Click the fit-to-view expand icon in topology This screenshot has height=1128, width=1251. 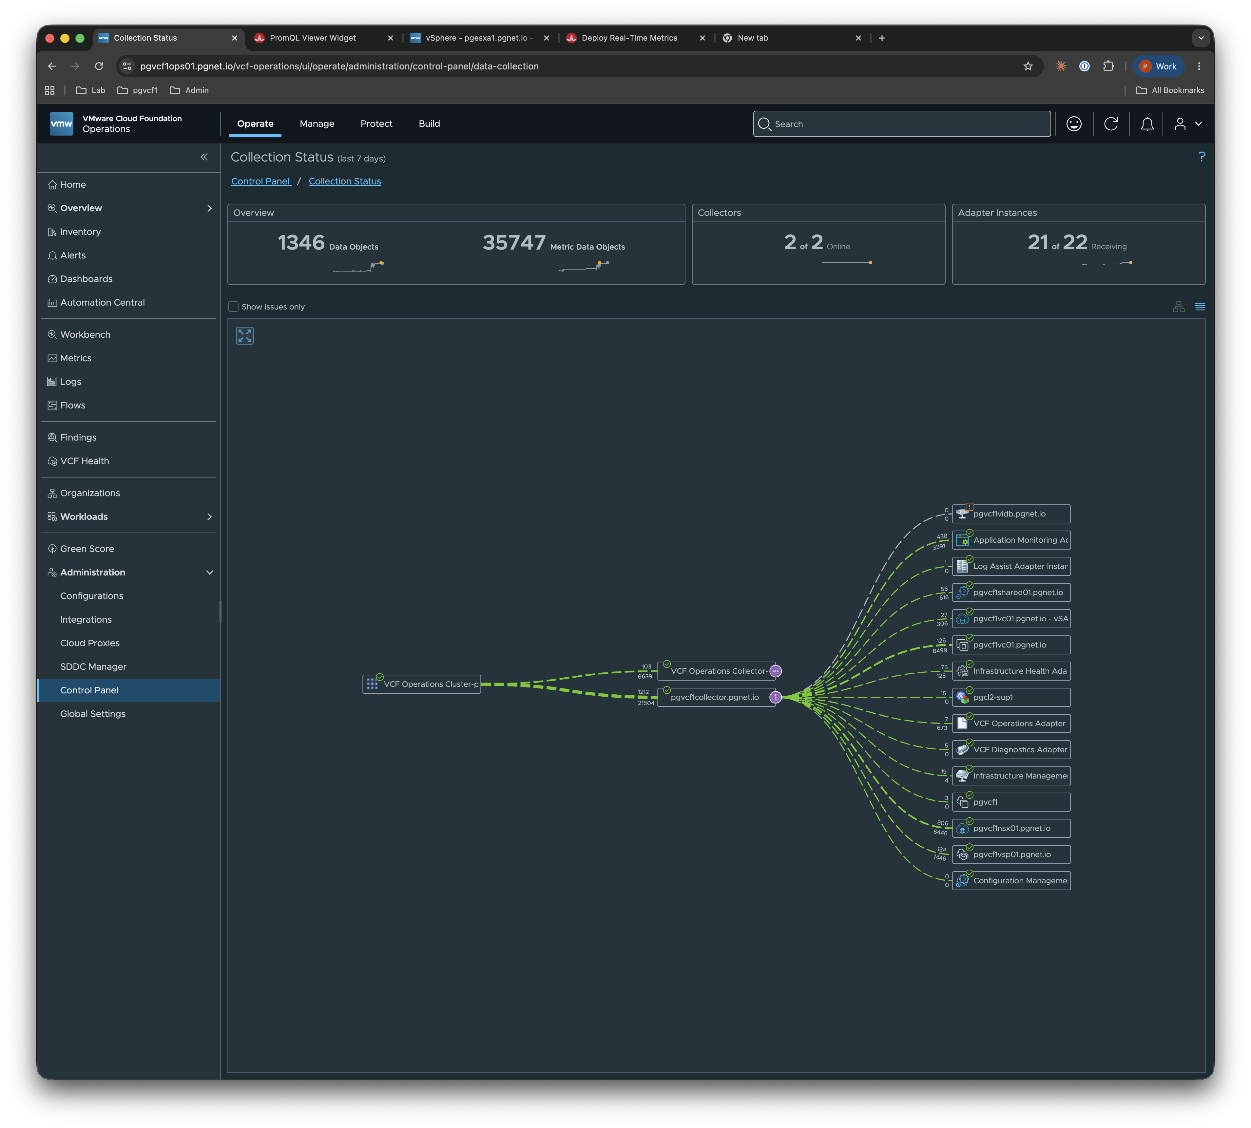click(244, 336)
